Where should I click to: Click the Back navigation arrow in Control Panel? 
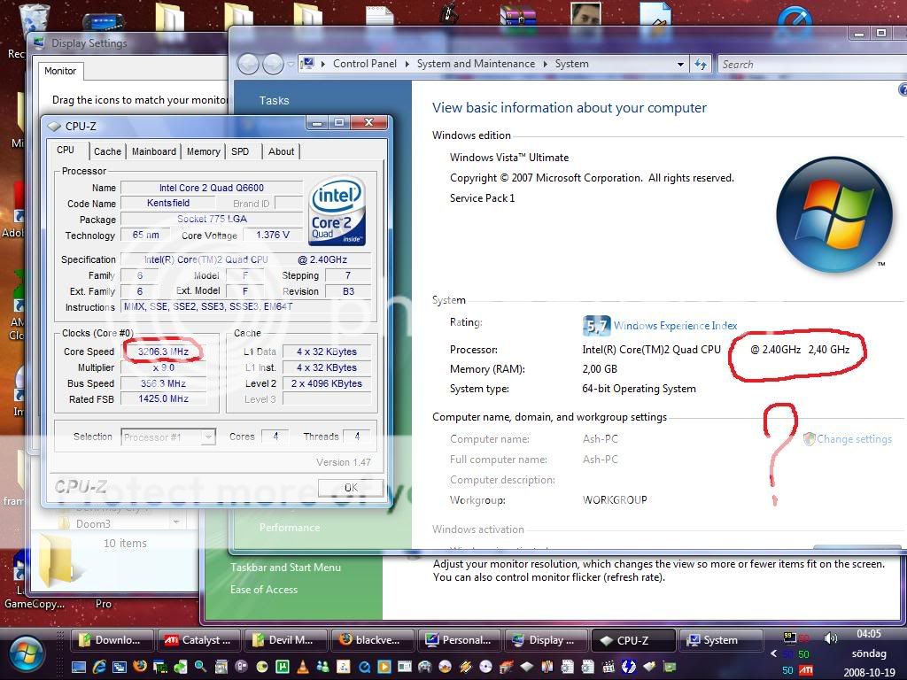coord(249,64)
